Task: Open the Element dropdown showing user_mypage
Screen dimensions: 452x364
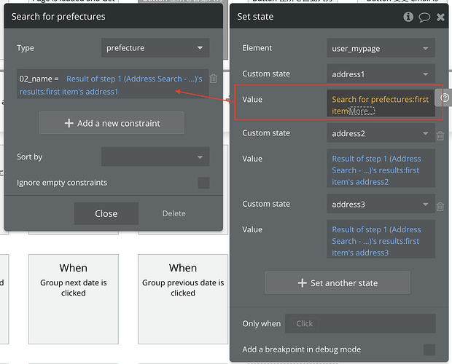Action: (381, 48)
